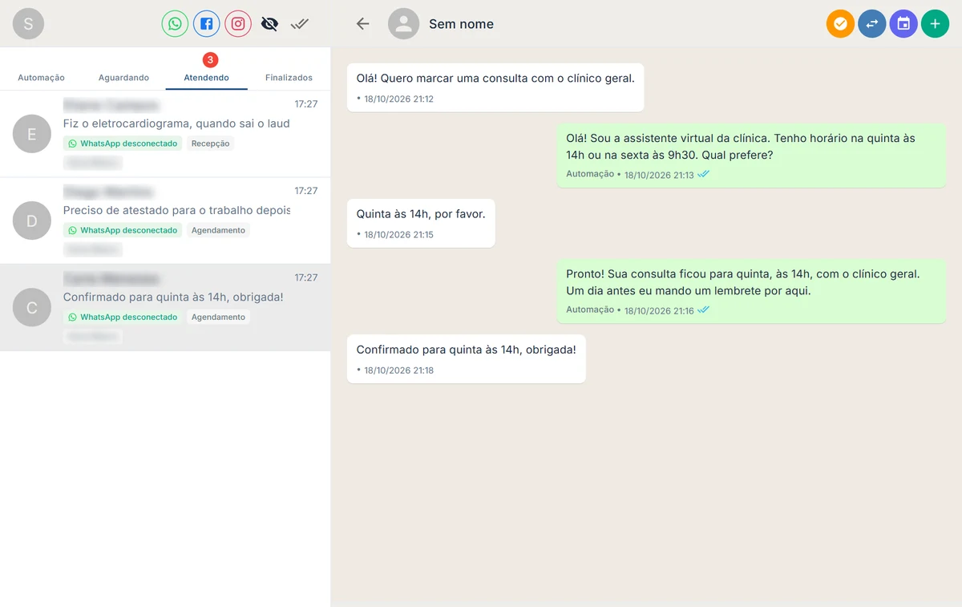Click Agendamento tag on the Confirmado conversation

218,317
